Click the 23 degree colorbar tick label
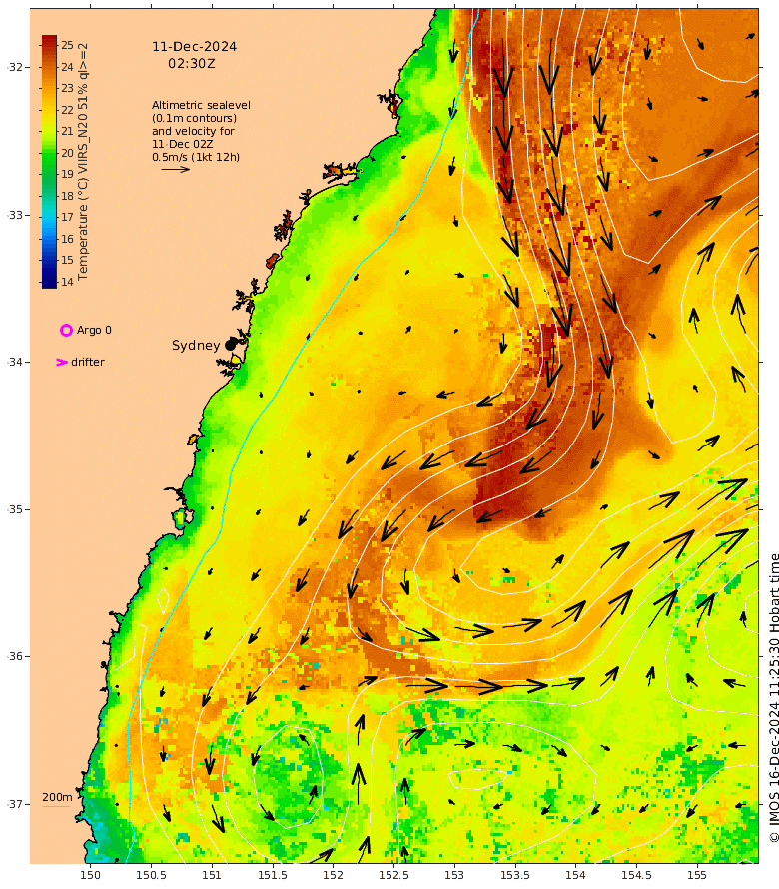779x889 pixels. pyautogui.click(x=68, y=88)
